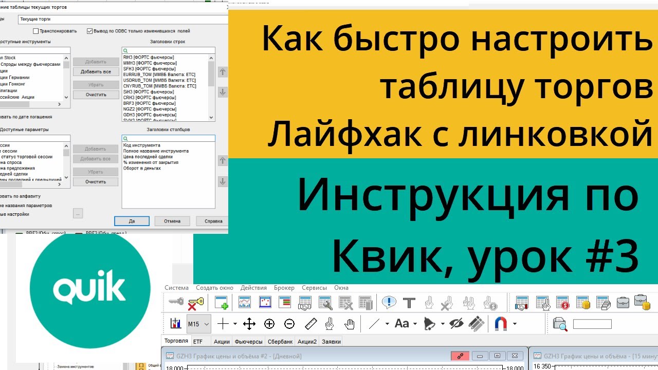Open the Создать окно menu
The height and width of the screenshot is (370, 658).
(214, 288)
